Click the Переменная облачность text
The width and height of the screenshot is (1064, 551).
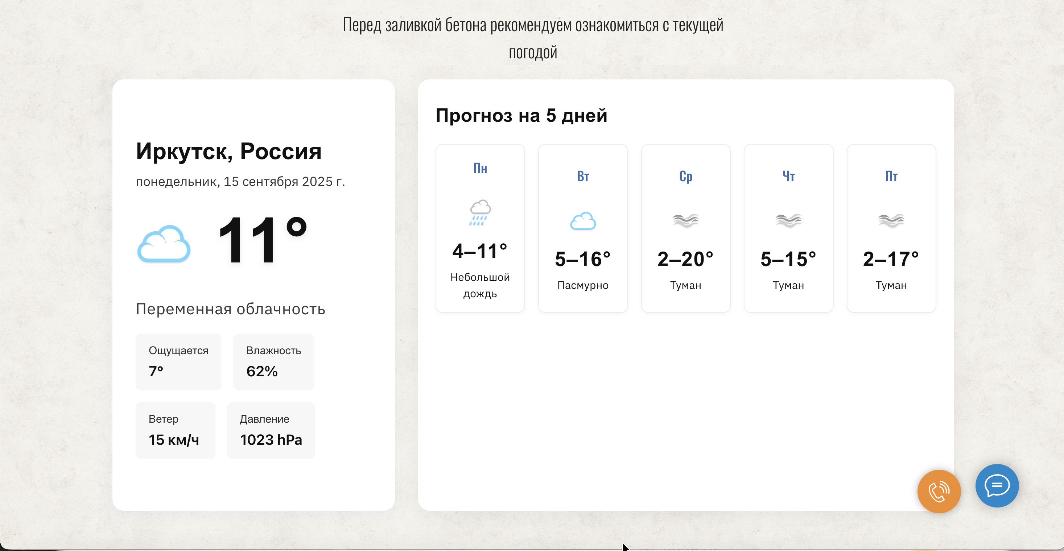(x=231, y=309)
